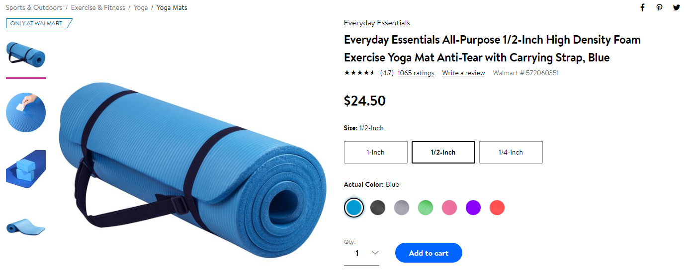690x275 pixels.
Task: Expand the quantity dropdown arrow
Action: pos(375,253)
